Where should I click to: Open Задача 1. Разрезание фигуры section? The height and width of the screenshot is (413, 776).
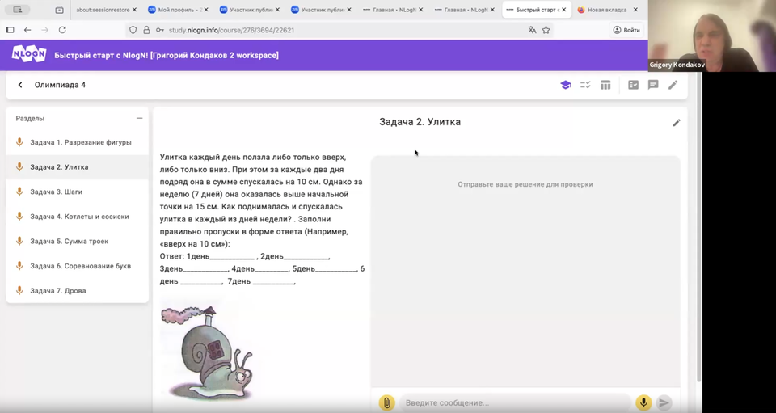78,142
